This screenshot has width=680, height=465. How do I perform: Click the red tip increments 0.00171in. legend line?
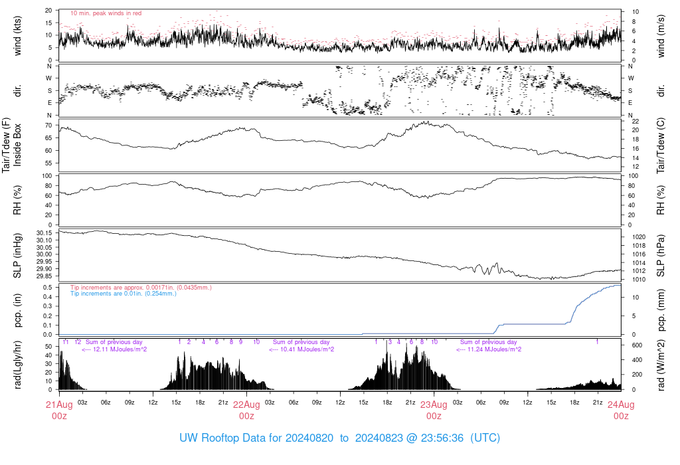[141, 288]
